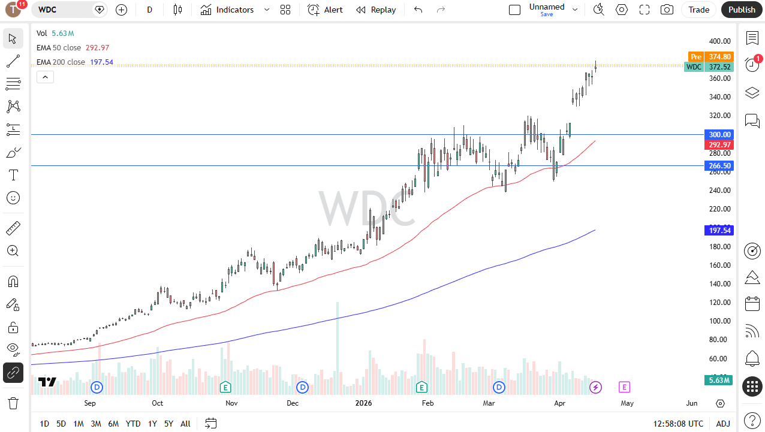
Task: Open the candlestick chart type menu
Action: [x=177, y=10]
